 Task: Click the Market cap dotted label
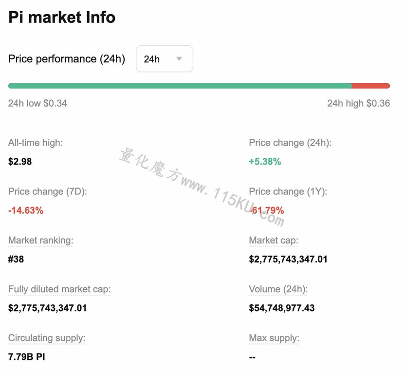[x=274, y=240]
